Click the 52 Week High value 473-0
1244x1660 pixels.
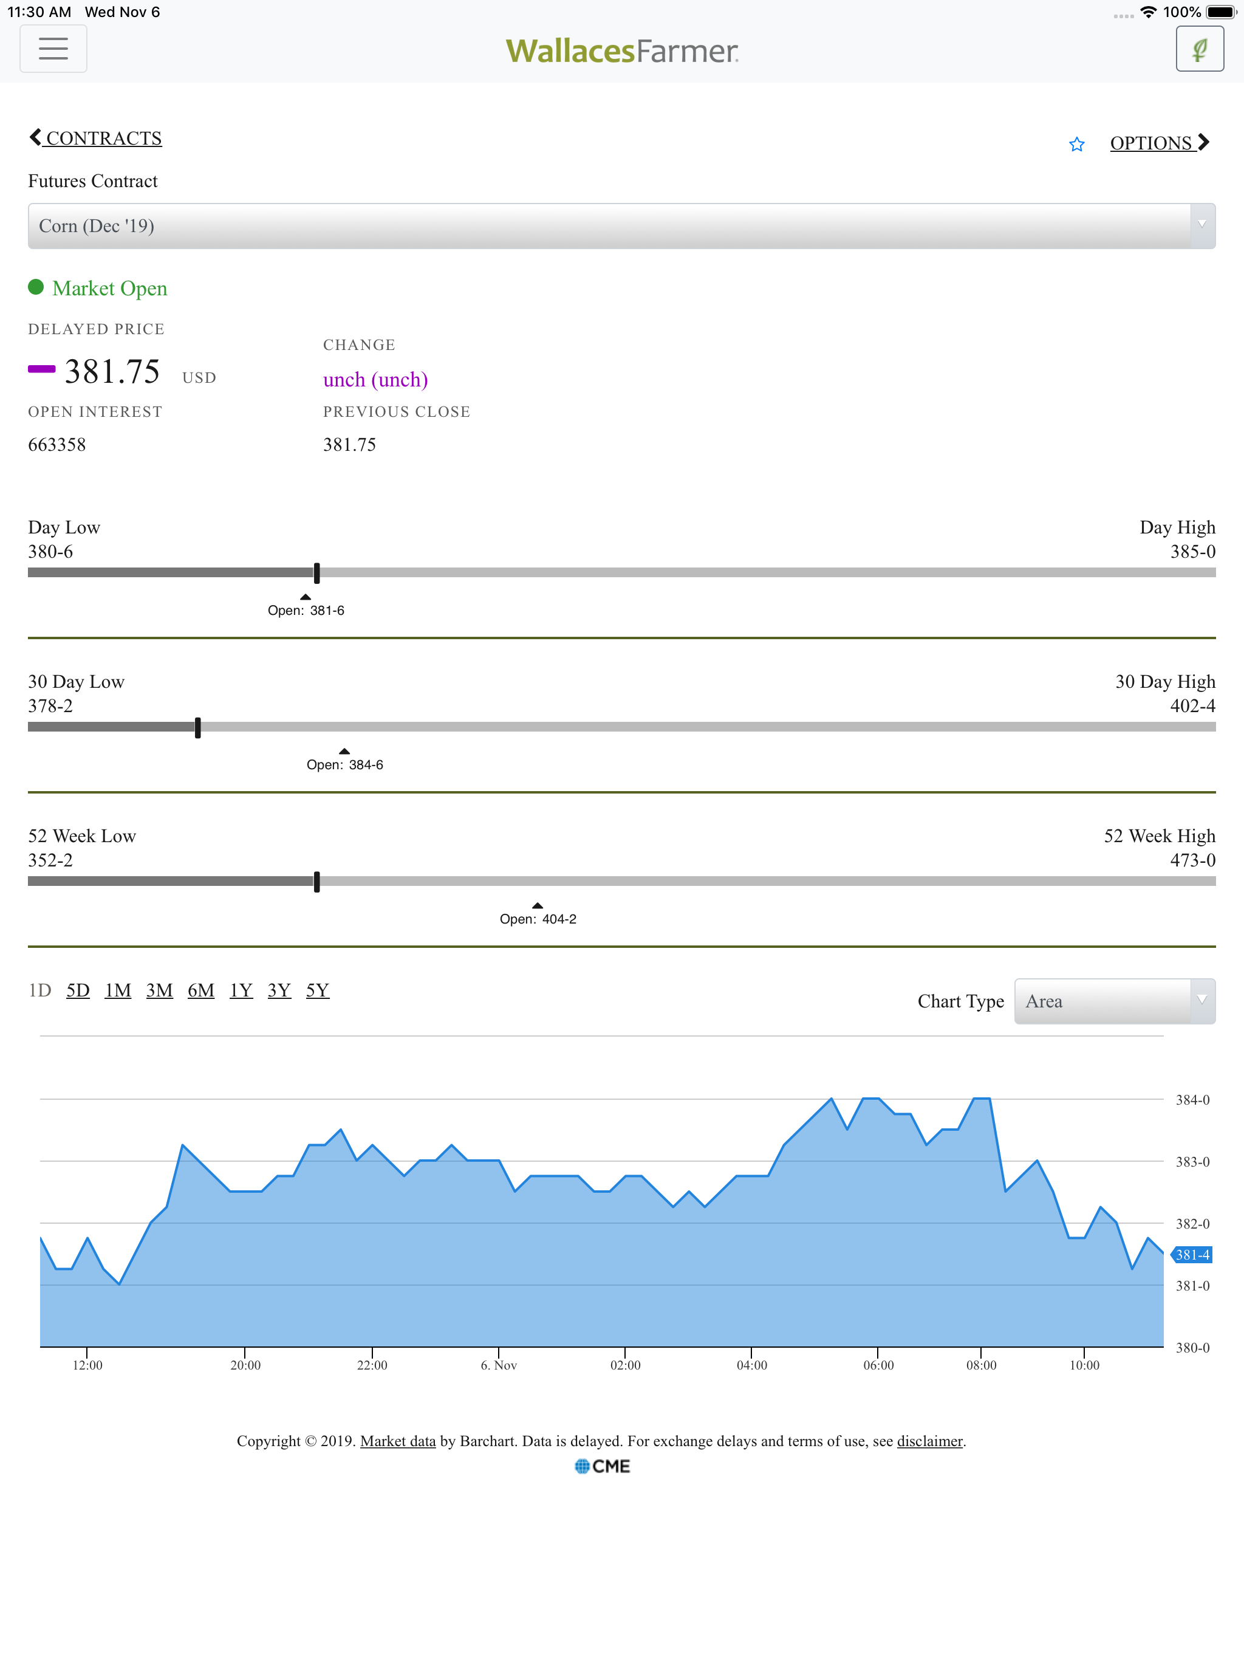[x=1193, y=860]
